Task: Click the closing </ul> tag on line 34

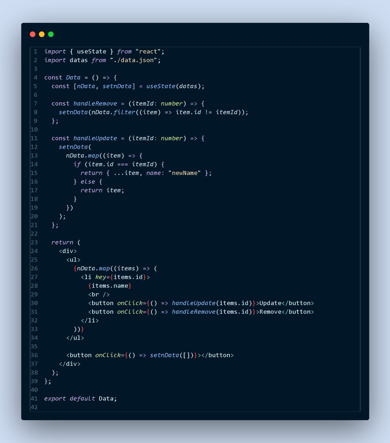Action: [75, 338]
